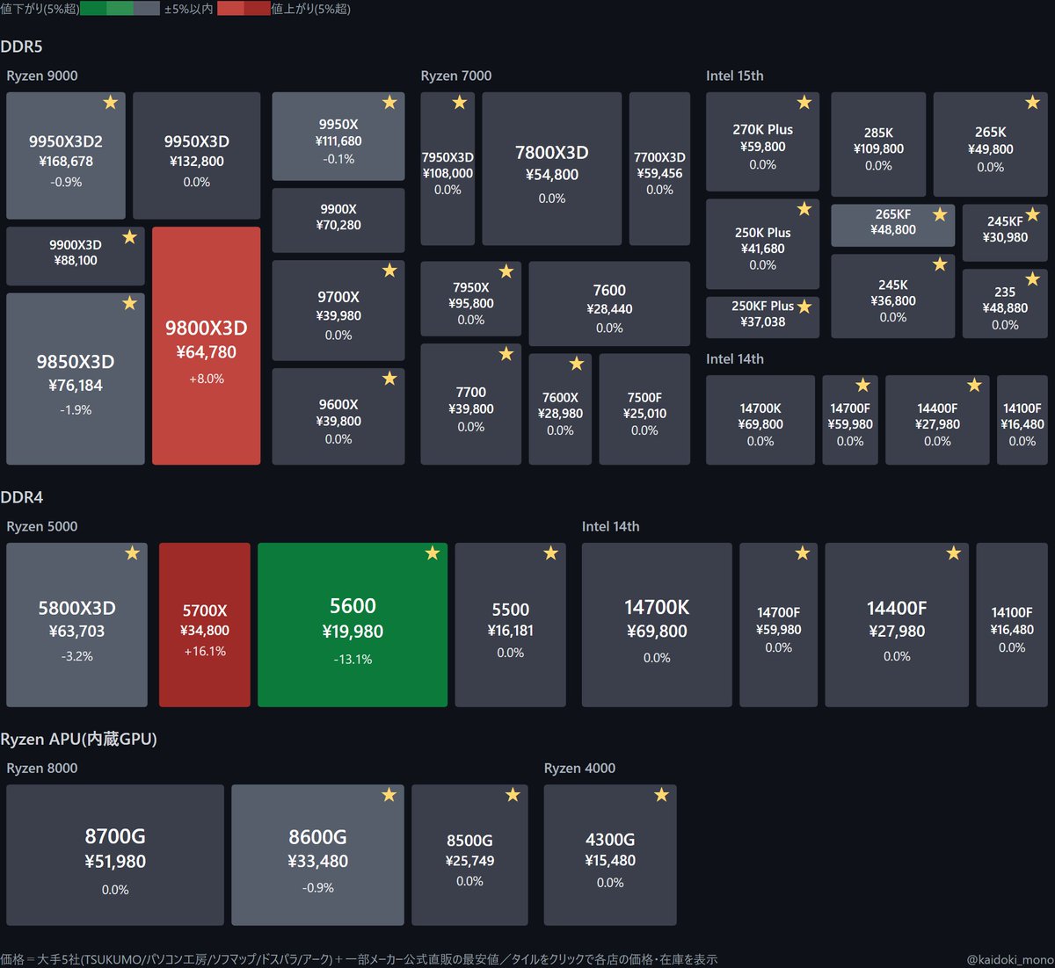
Task: Click the Ryzen 5000 group label
Action: tap(42, 526)
